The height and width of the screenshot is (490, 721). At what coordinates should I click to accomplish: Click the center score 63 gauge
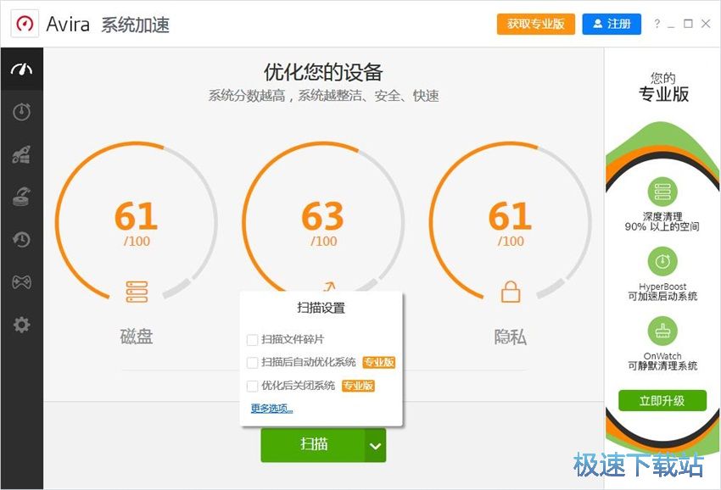[323, 216]
